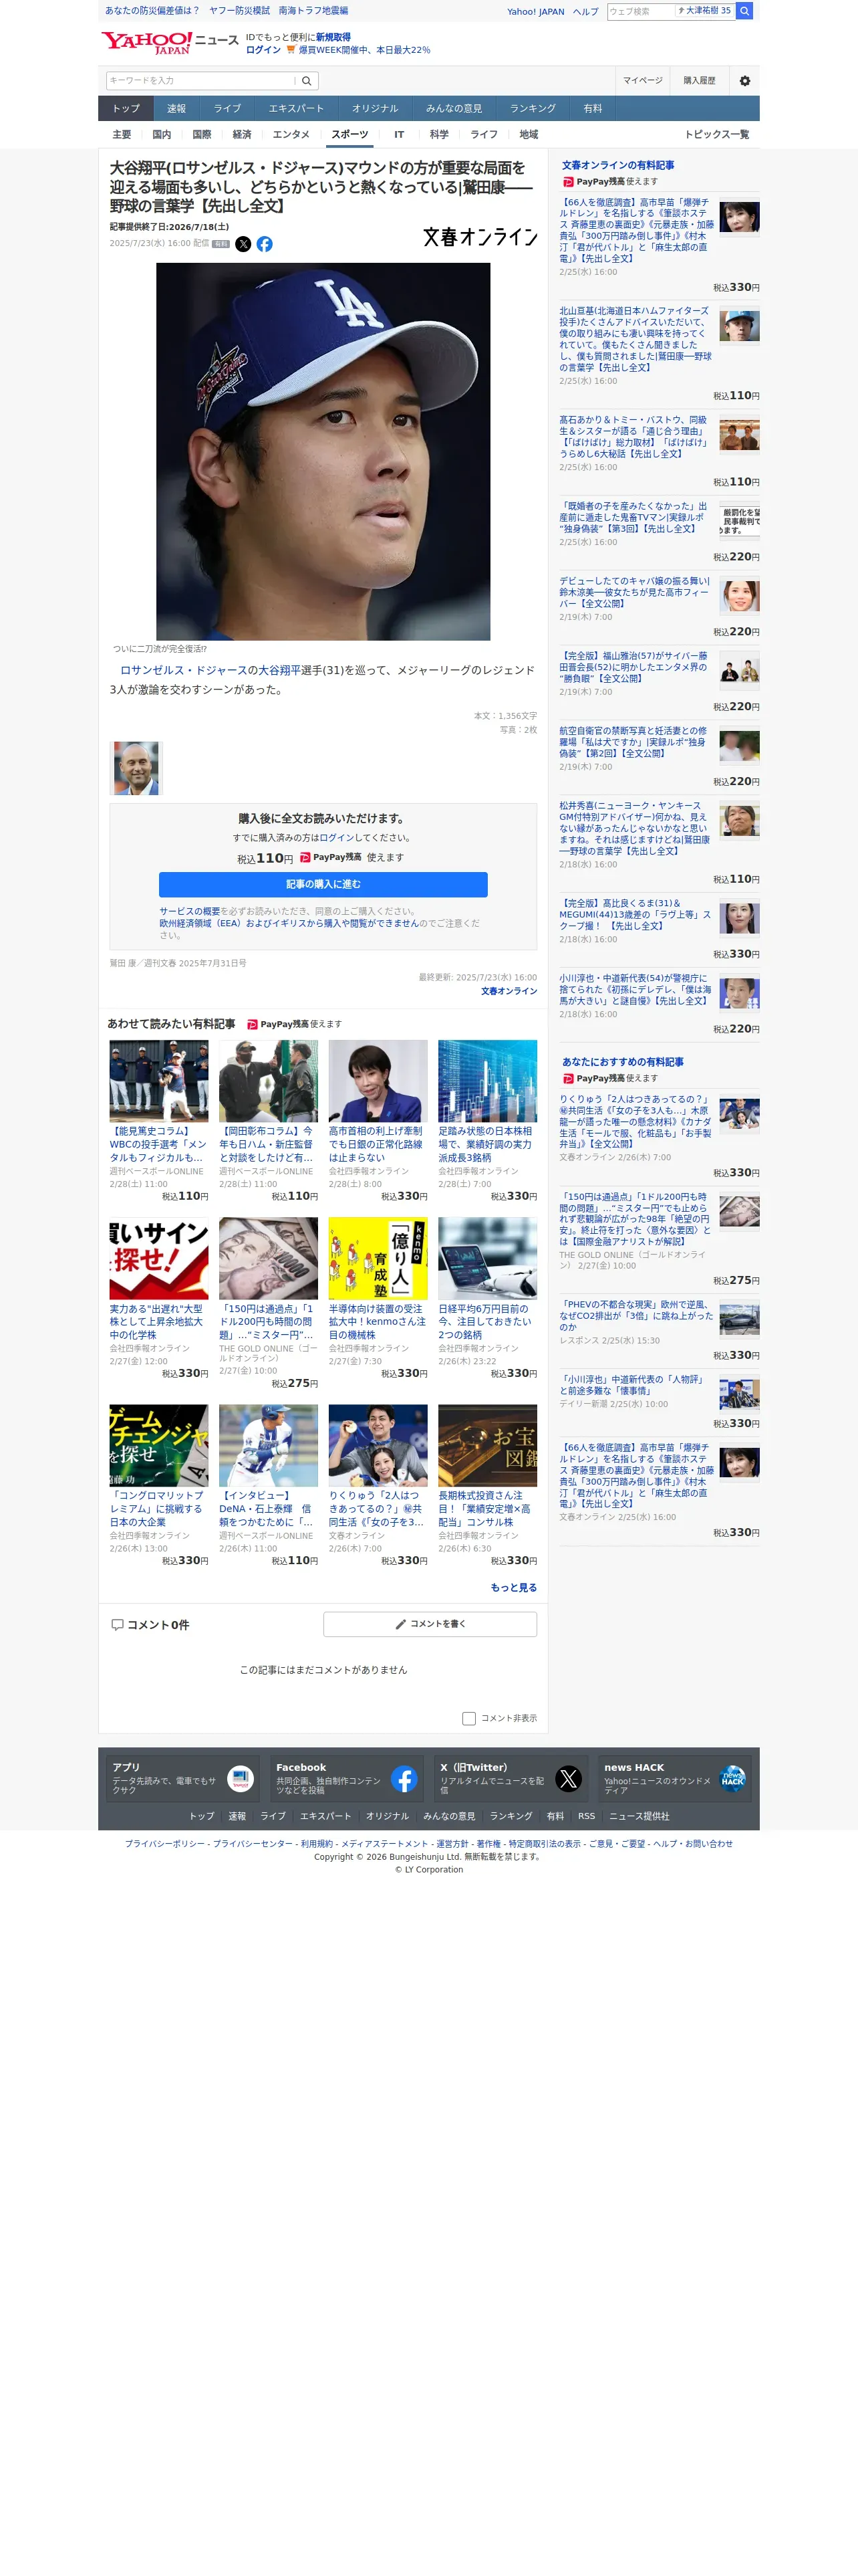Viewport: 858px width, 2576px height.
Task: Click the X (旧Twitter) icon in footer
Action: pyautogui.click(x=569, y=1779)
